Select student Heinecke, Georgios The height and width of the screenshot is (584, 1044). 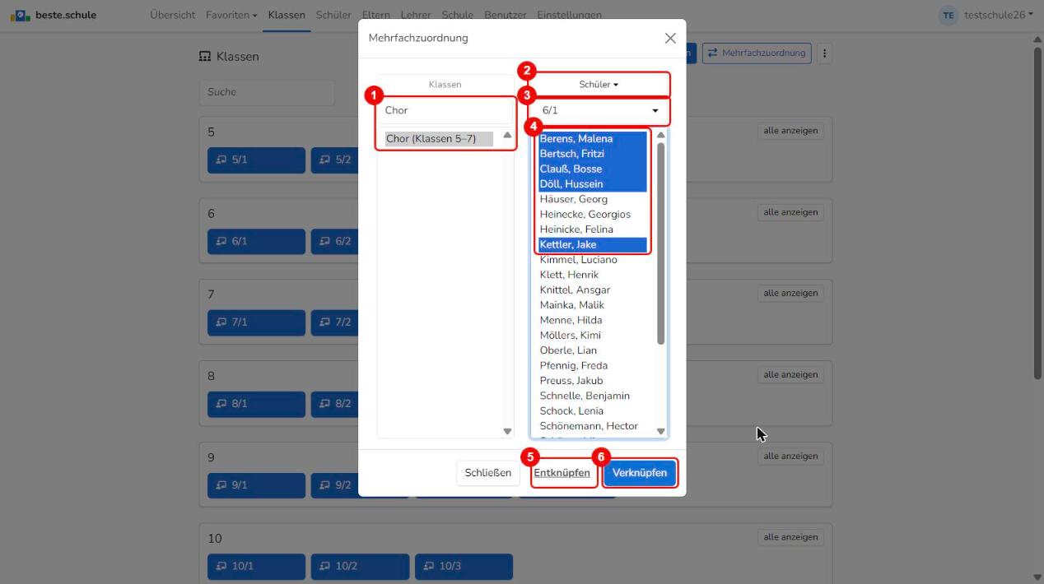(593, 215)
